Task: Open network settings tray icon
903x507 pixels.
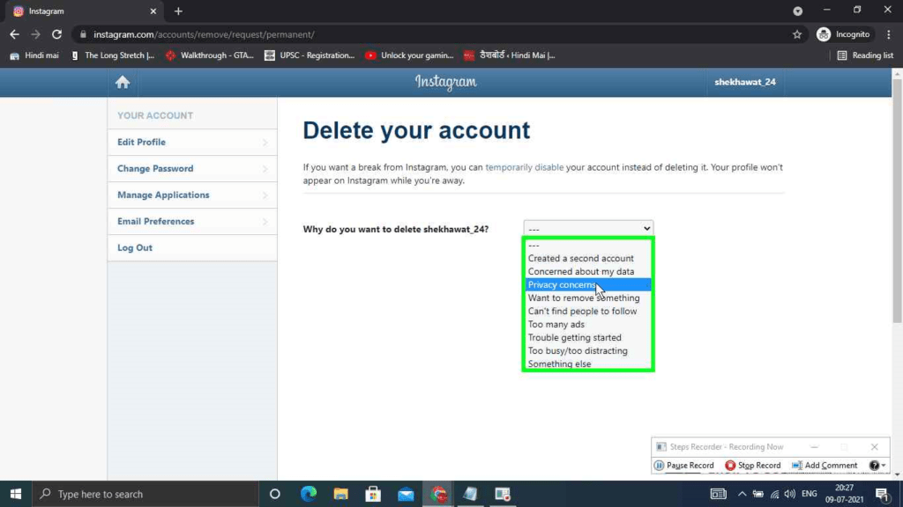Action: coord(774,494)
